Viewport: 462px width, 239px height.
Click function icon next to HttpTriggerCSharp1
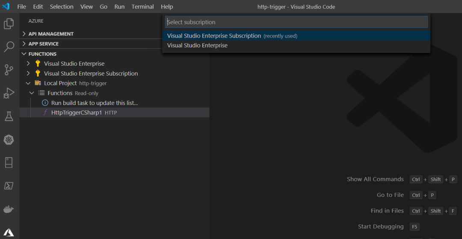coord(45,113)
